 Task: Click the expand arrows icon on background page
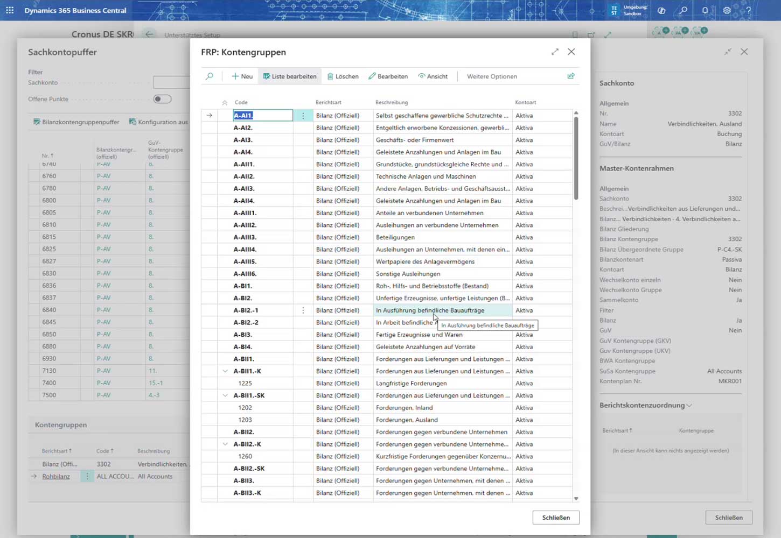click(x=608, y=34)
